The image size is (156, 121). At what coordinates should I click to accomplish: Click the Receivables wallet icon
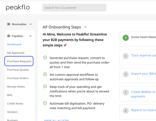[x=9, y=24]
